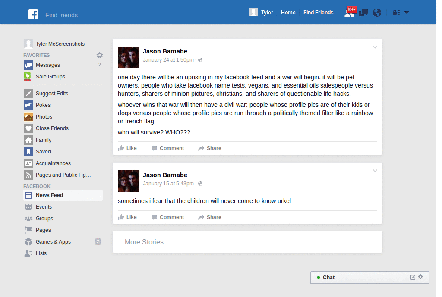Screen dimensions: 442x297
Task: Open the notifications globe icon
Action: pyautogui.click(x=377, y=13)
